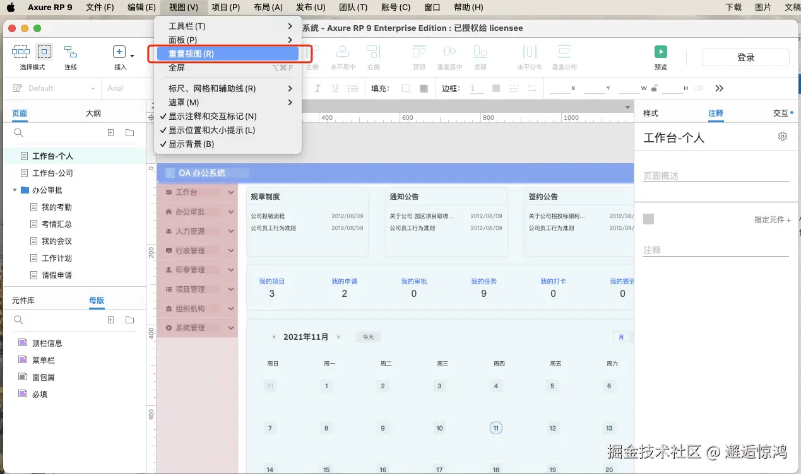Click the 水平分布 distribute icon
Screen dimensions: 801x474
[530, 52]
